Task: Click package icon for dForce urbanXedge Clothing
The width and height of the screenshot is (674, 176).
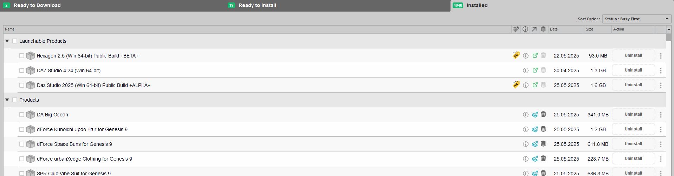Action: pyautogui.click(x=31, y=159)
